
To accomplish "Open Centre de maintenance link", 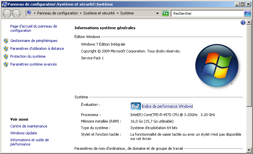I will (x=29, y=126).
